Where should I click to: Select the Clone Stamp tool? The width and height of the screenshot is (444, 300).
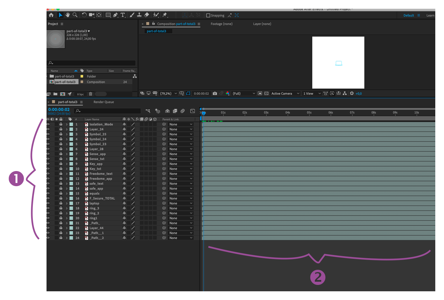(139, 15)
